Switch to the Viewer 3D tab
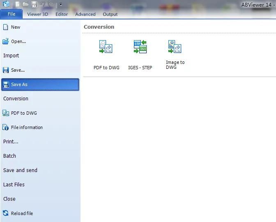This screenshot has width=276, height=222. 38,14
